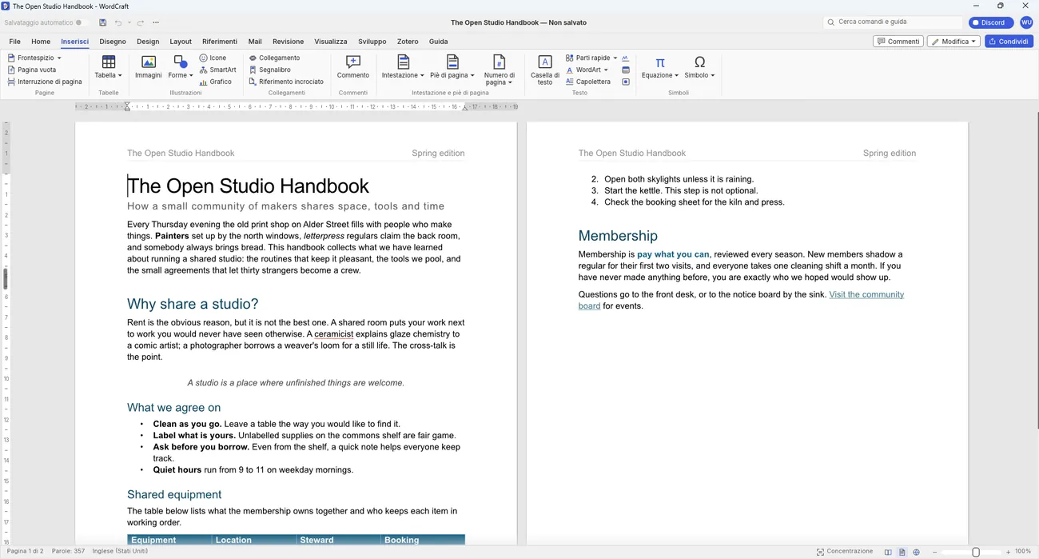
Task: Expand the Parti rapide dropdown
Action: click(591, 58)
